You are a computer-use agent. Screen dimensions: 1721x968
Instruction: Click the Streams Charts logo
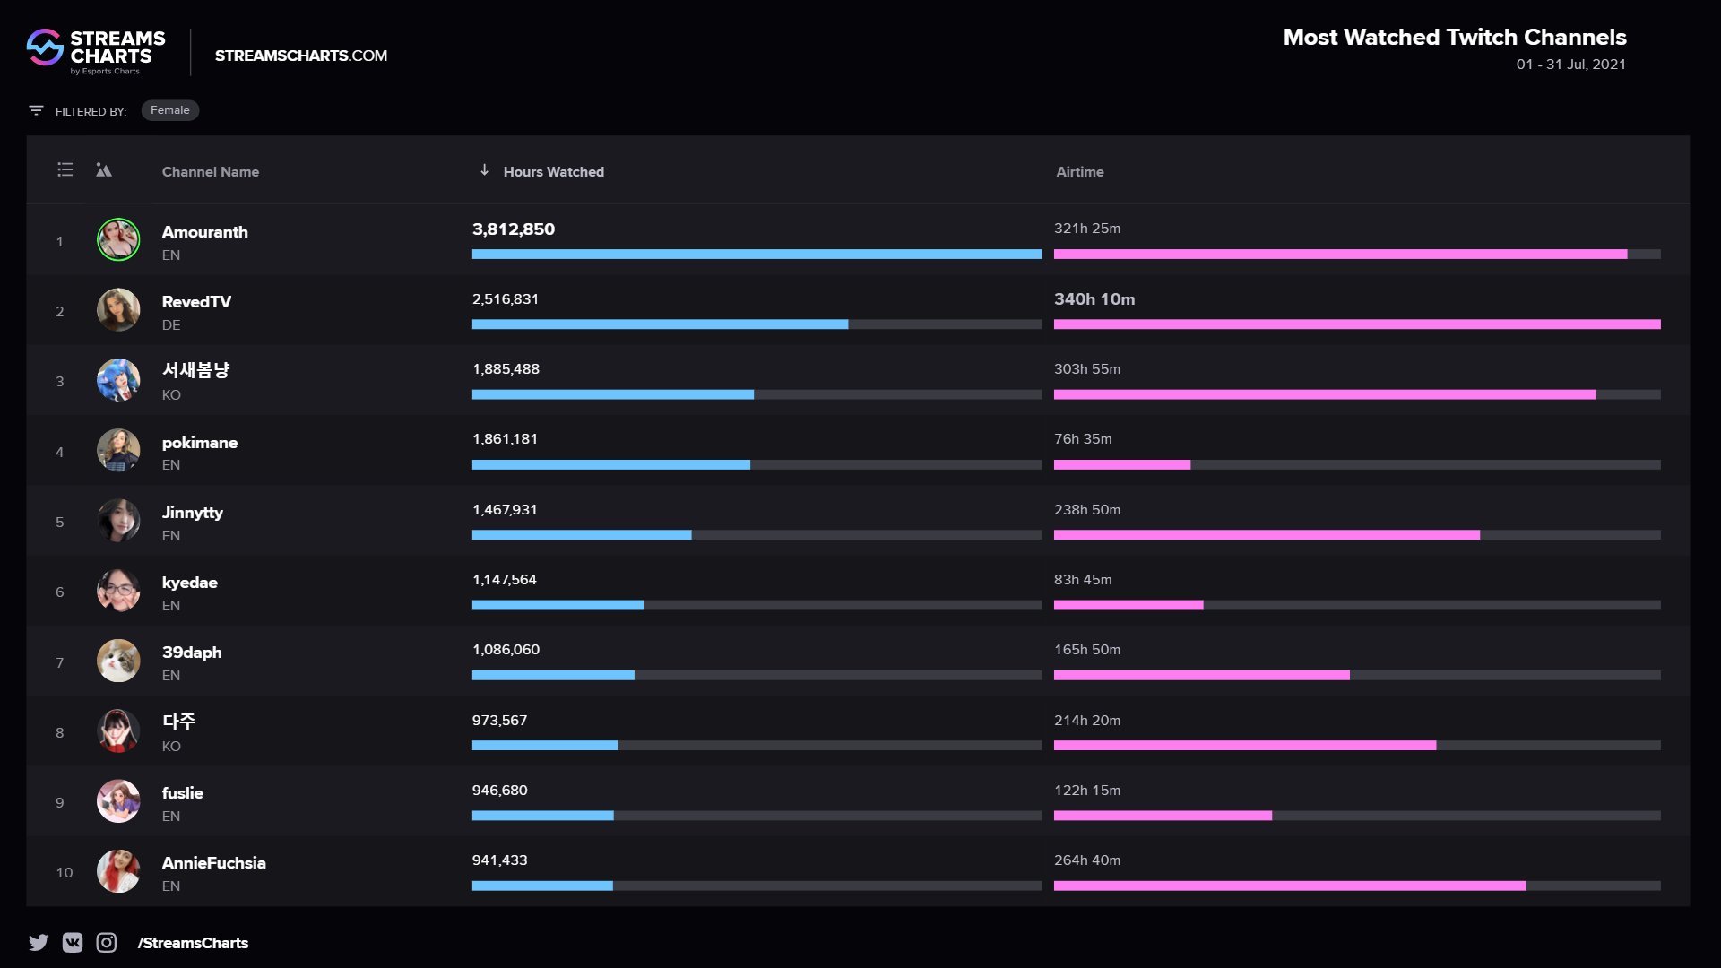[x=96, y=50]
